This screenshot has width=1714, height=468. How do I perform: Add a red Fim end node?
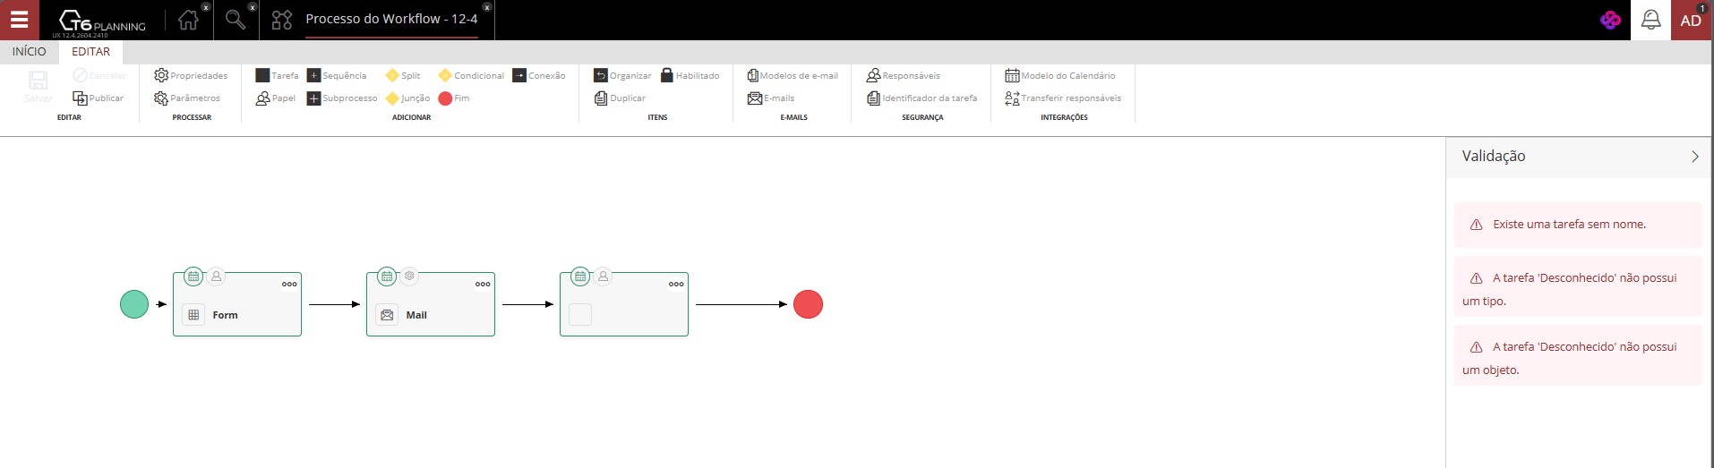pos(454,98)
